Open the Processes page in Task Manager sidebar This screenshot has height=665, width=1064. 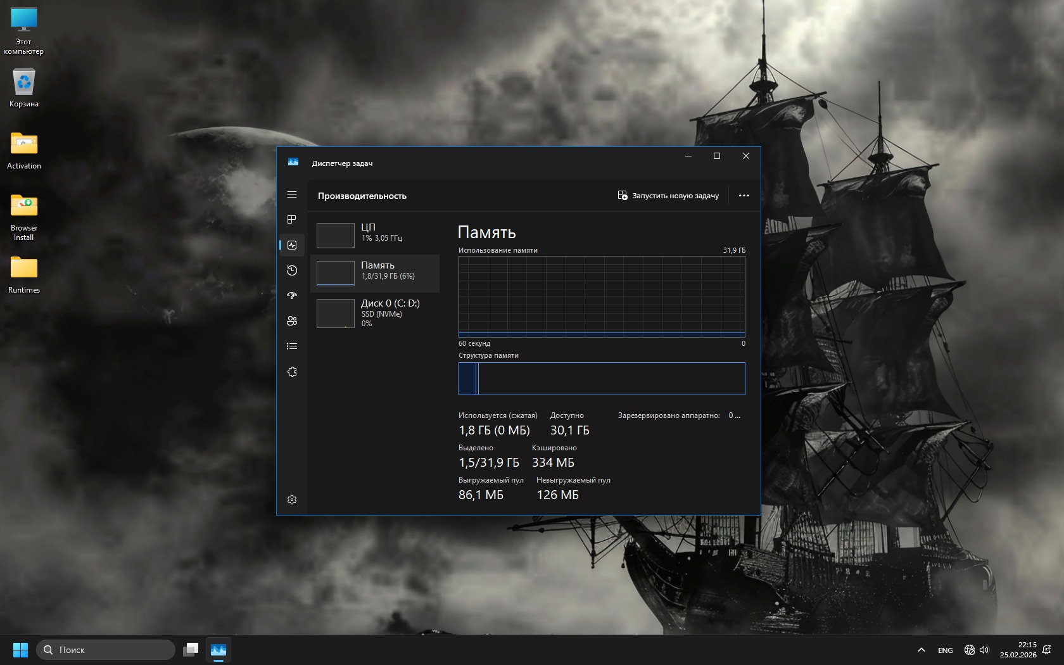[292, 220]
